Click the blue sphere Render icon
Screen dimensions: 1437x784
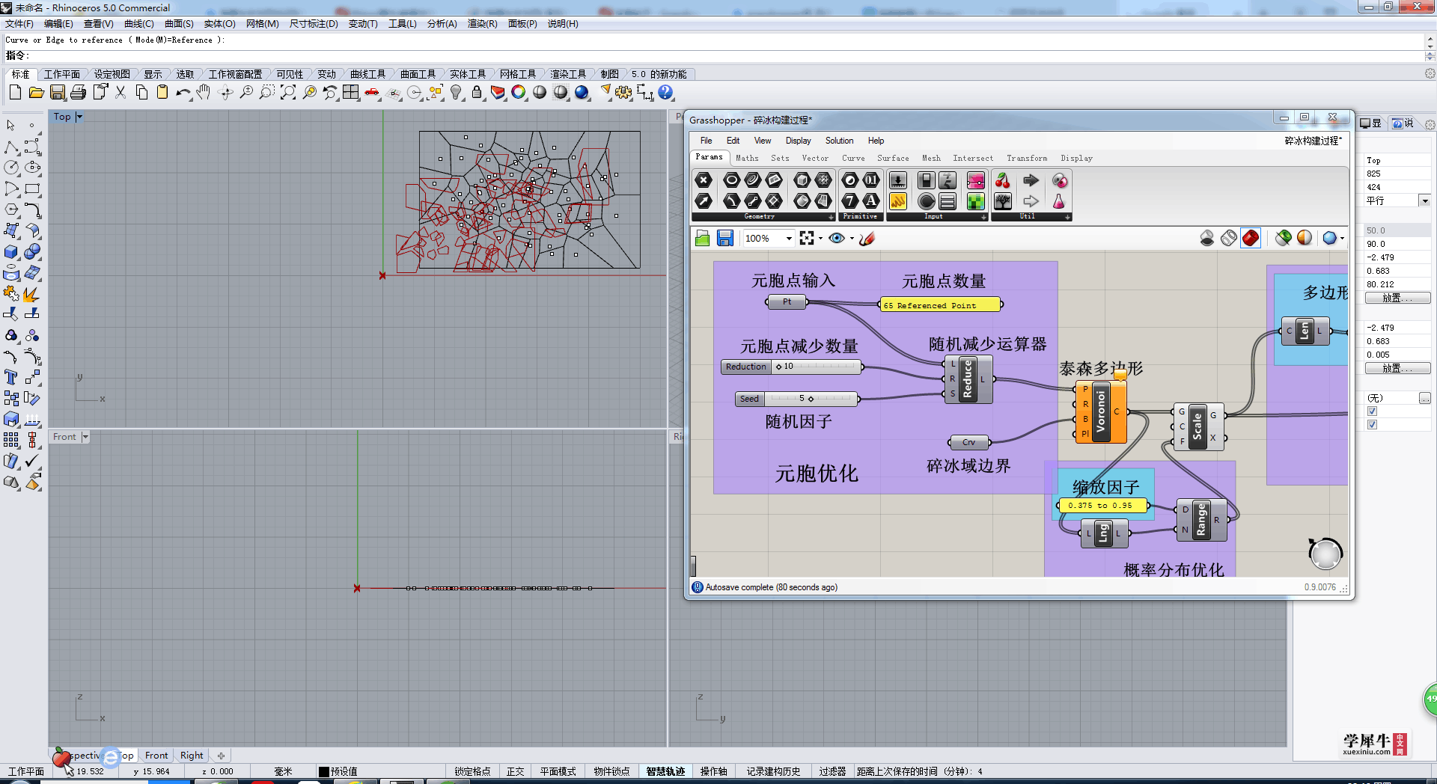point(582,93)
